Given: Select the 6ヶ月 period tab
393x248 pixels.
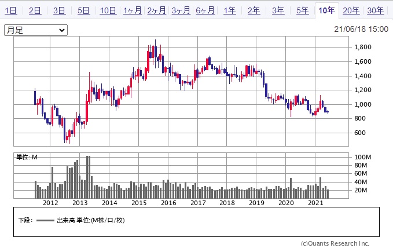Looking at the screenshot, I should (205, 10).
